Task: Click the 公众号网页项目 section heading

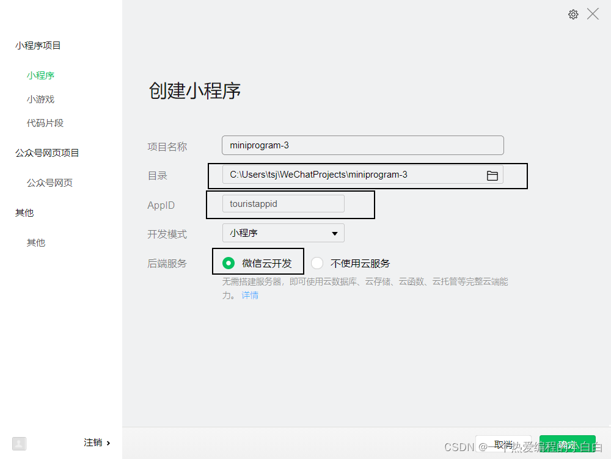Action: click(47, 153)
